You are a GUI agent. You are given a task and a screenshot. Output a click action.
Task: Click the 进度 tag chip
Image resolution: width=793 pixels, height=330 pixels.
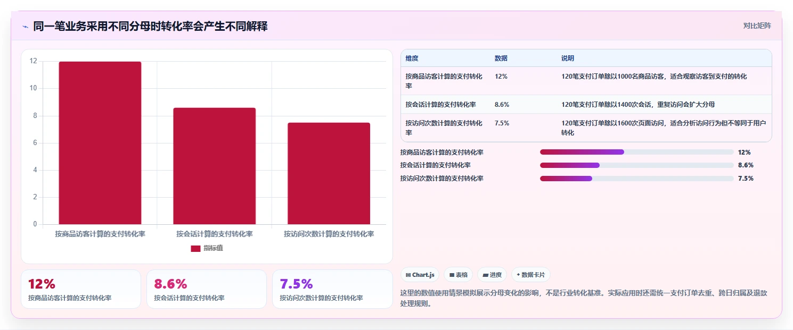click(x=492, y=275)
